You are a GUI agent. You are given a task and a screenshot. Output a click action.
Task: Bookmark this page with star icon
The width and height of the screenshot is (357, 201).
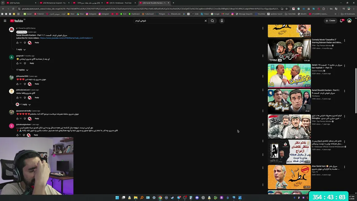click(286, 9)
